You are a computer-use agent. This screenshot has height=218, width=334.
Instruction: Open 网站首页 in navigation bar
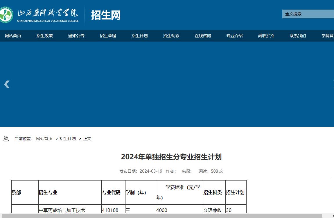tap(13, 36)
